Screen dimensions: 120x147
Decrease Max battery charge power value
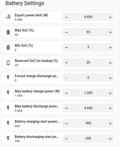[67, 93]
